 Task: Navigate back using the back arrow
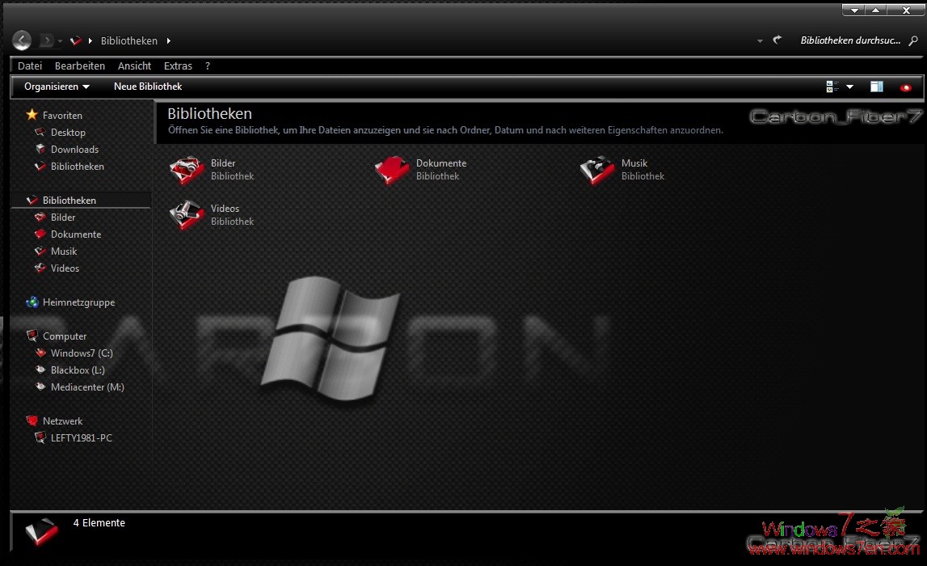[21, 40]
